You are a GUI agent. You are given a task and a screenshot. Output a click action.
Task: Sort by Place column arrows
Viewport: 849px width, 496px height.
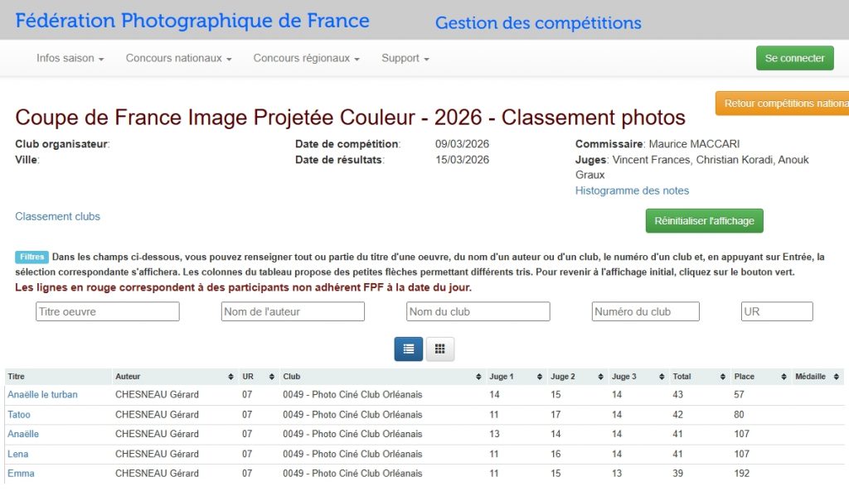[x=784, y=377]
